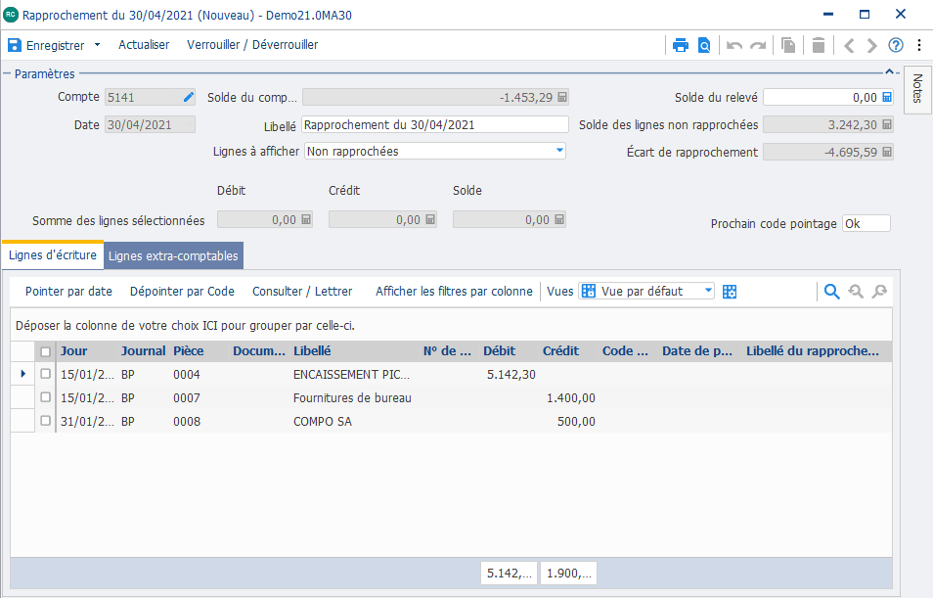The height and width of the screenshot is (598, 933).
Task: Click the row indicator arrow of first row
Action: 23,374
